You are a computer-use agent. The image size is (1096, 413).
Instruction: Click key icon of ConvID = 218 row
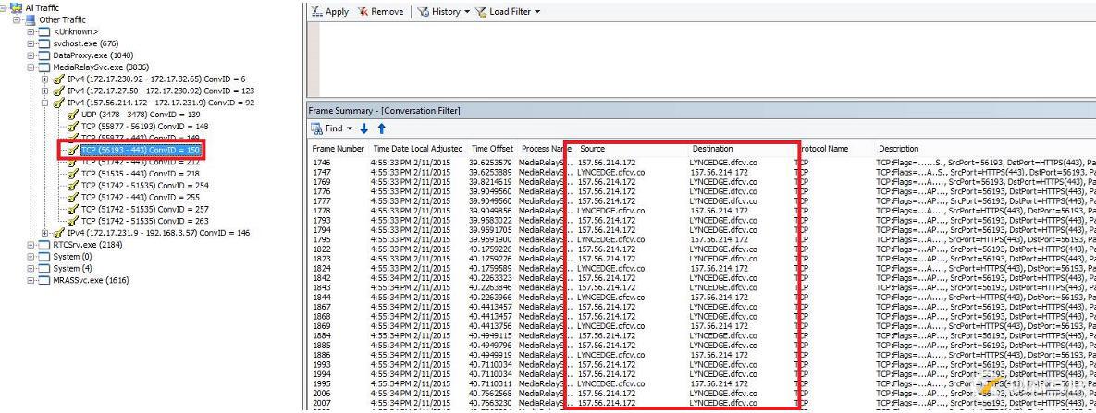(73, 174)
